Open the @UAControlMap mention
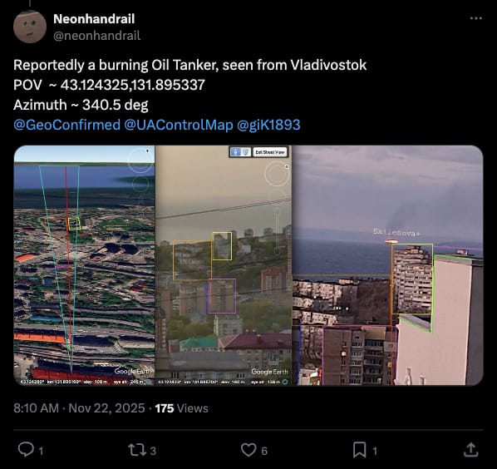 click(179, 125)
